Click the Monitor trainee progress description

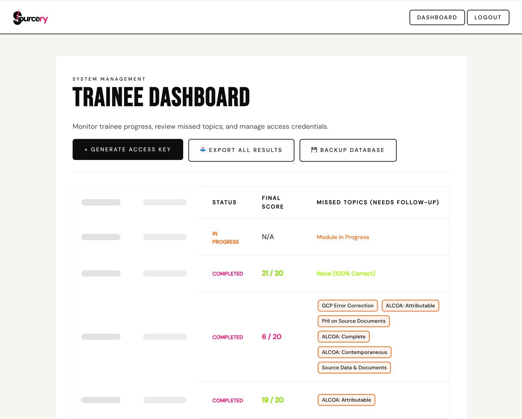pyautogui.click(x=201, y=126)
